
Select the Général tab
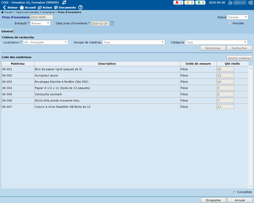click(x=7, y=31)
